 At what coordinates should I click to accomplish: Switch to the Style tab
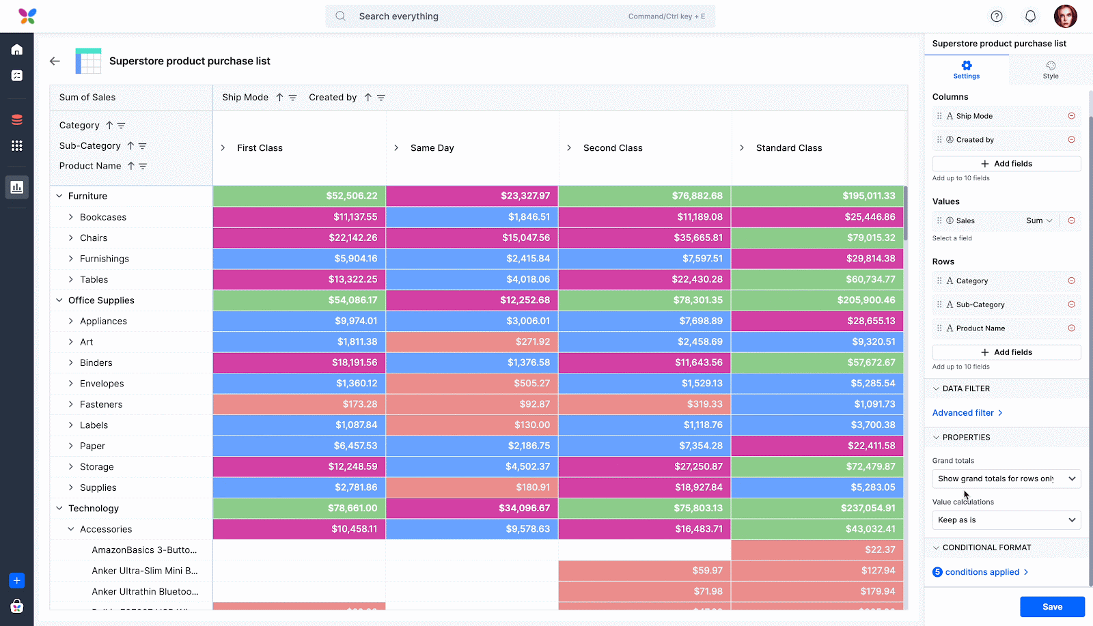point(1050,70)
